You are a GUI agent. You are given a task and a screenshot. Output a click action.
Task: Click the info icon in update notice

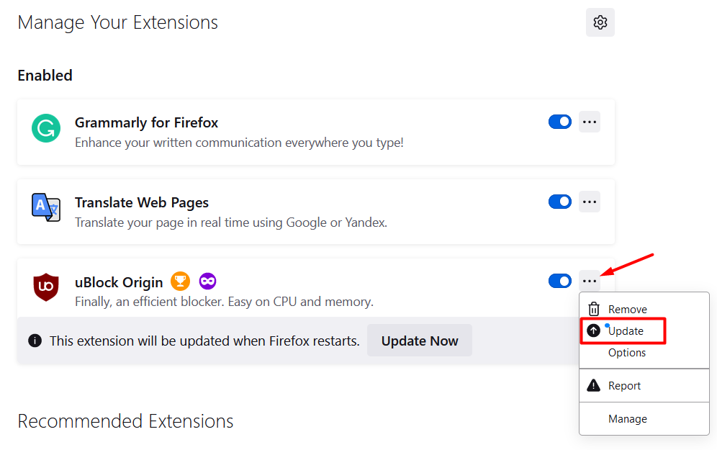(x=35, y=341)
